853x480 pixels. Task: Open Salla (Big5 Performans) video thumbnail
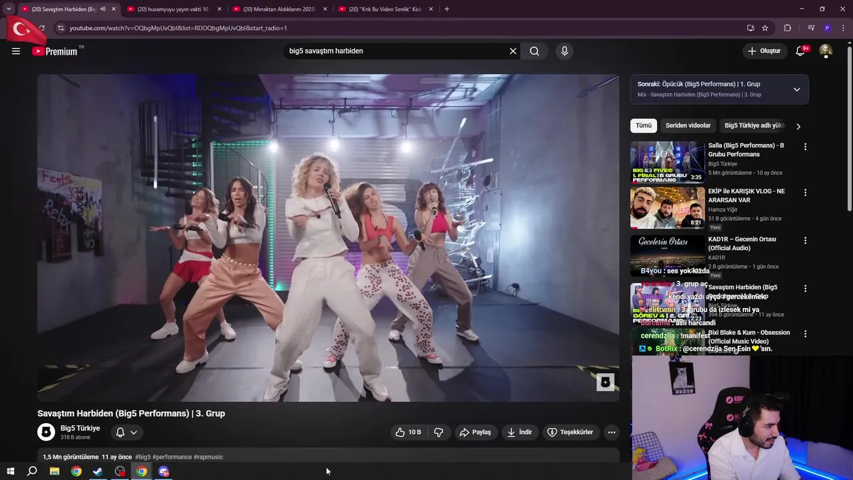668,162
